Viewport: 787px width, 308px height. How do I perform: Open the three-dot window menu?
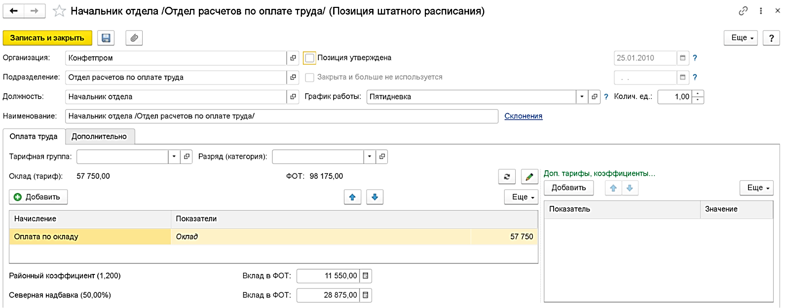click(x=761, y=11)
